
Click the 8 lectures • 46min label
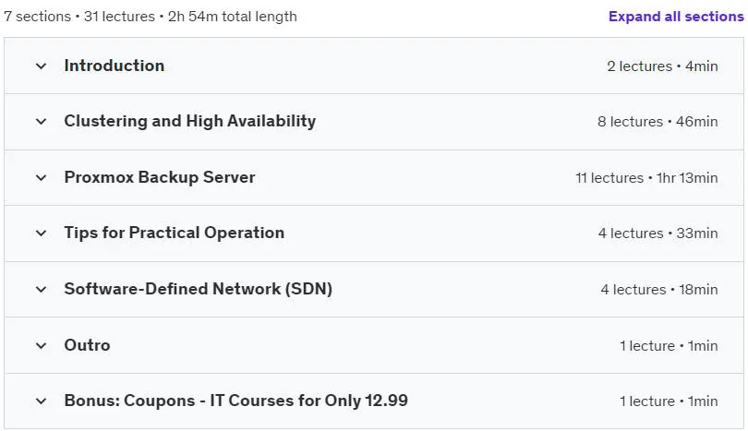(x=658, y=122)
